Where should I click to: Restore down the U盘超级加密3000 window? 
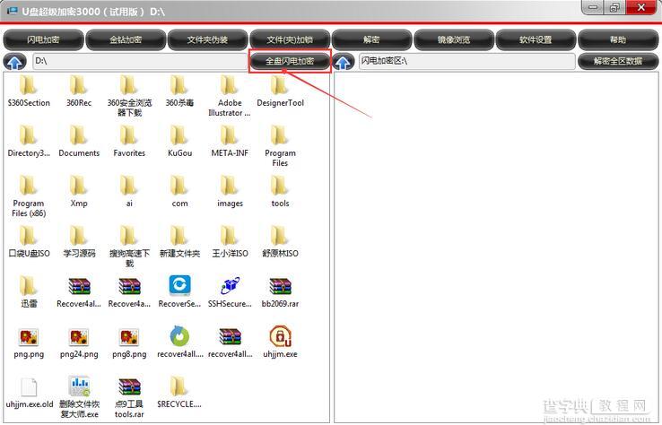(614, 7)
